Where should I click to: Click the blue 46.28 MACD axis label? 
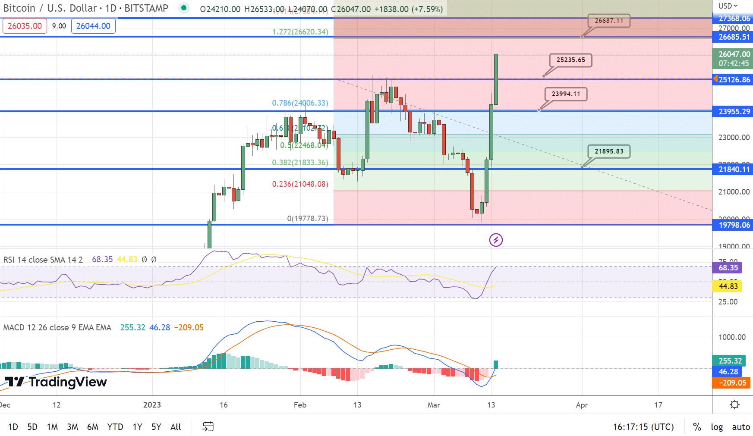point(728,371)
